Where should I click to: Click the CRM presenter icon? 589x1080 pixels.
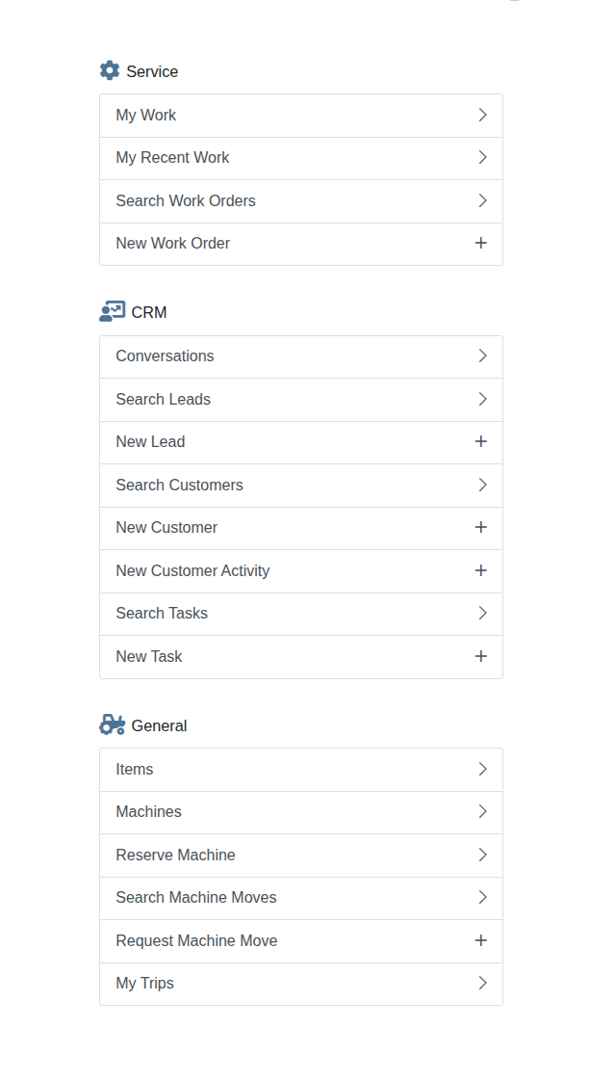point(113,311)
